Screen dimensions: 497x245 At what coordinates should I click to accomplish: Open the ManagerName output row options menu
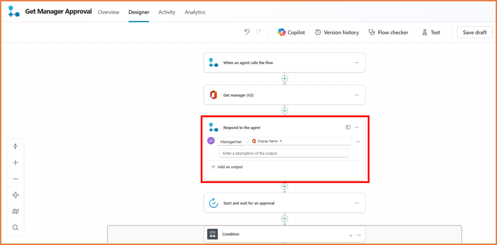tap(357, 141)
